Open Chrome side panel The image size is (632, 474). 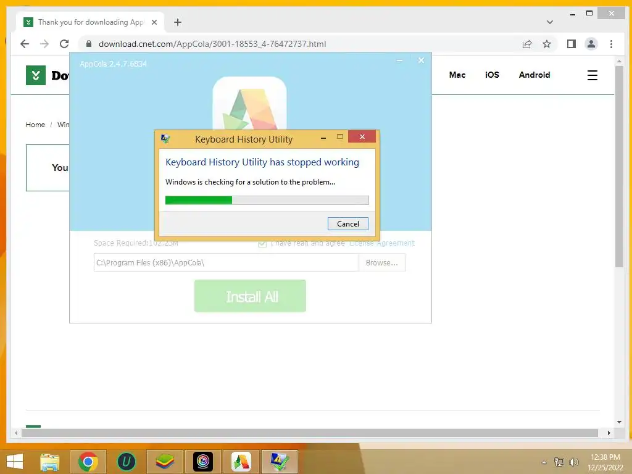pyautogui.click(x=571, y=44)
